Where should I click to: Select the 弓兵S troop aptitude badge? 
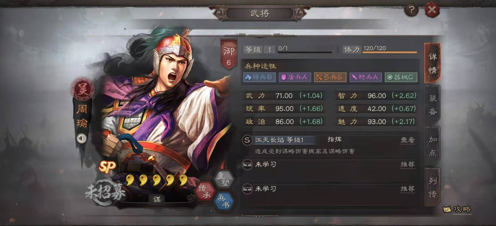(330, 77)
